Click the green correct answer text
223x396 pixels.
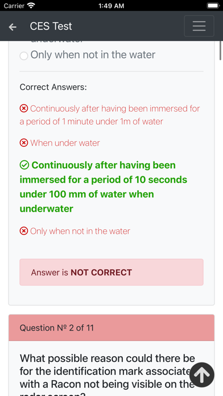[104, 187]
